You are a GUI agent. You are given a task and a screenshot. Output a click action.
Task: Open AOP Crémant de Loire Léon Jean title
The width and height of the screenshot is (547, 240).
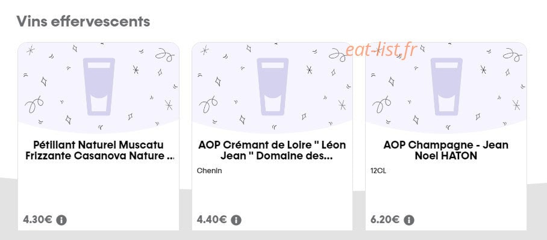pos(272,150)
